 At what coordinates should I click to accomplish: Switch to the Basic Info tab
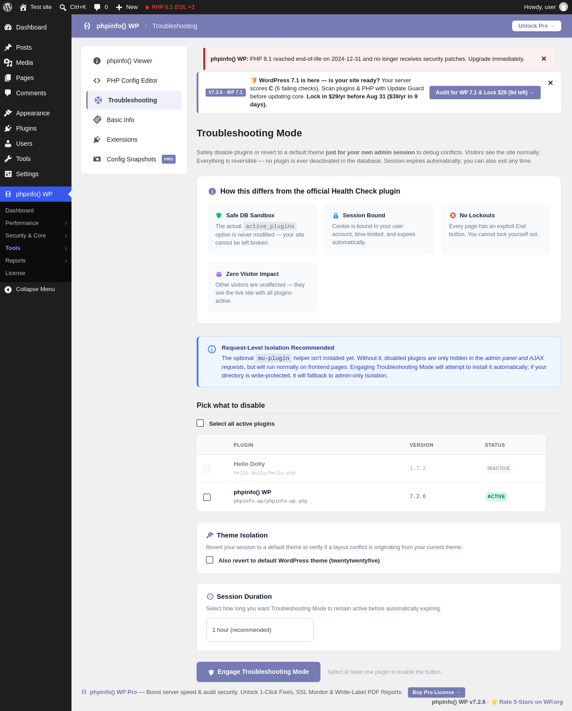134,120
